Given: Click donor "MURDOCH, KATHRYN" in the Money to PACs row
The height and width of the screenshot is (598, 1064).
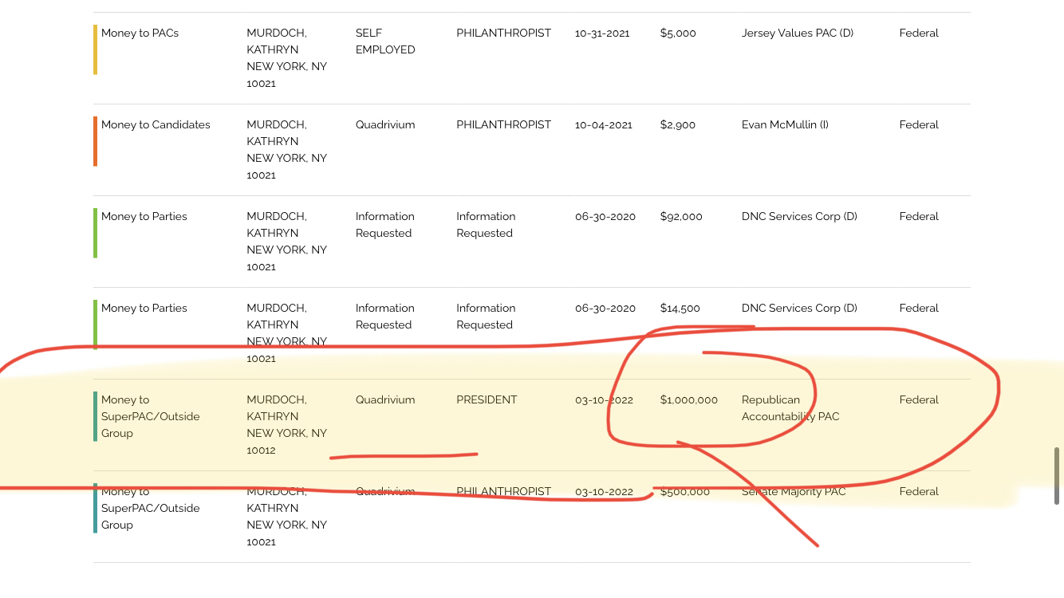Looking at the screenshot, I should [x=277, y=41].
